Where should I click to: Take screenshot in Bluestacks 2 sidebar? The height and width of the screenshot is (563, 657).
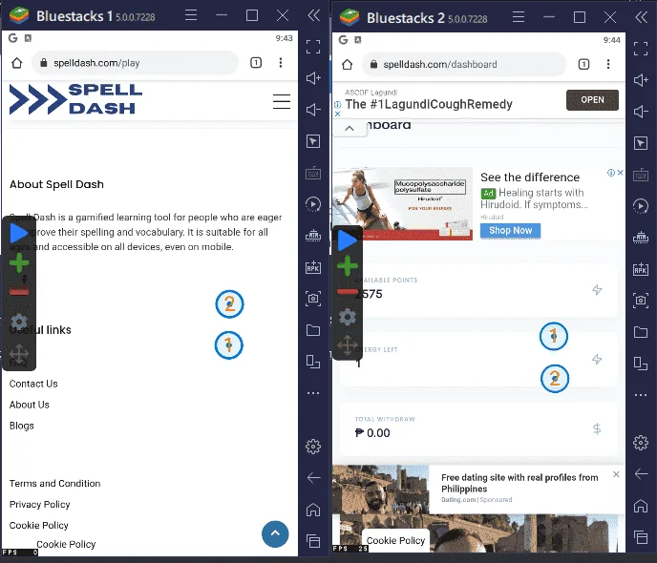[x=641, y=301]
